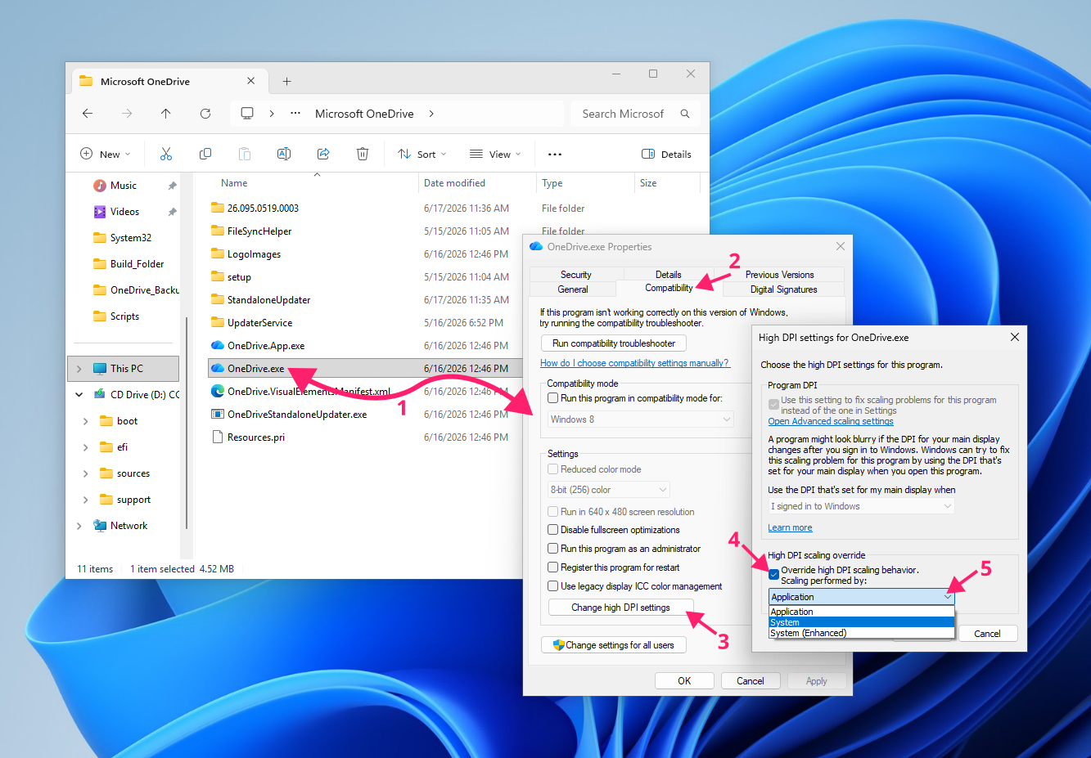This screenshot has height=758, width=1091.
Task: Open the See more (three dots) toolbar menu
Action: pyautogui.click(x=555, y=154)
